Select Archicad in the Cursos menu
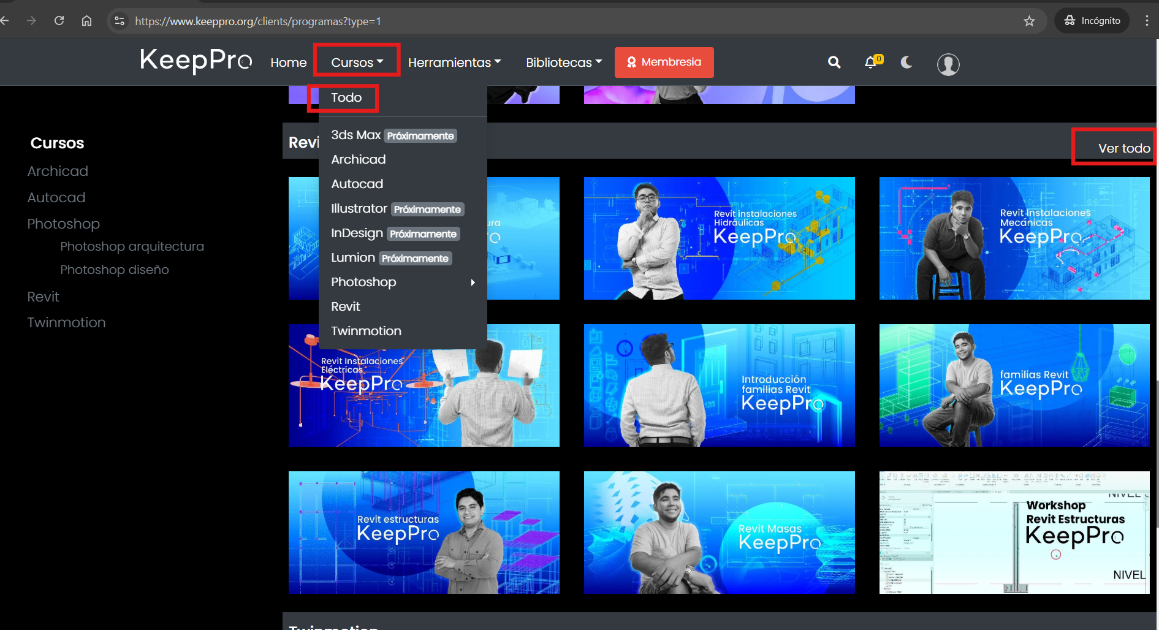1159x630 pixels. coord(403,159)
